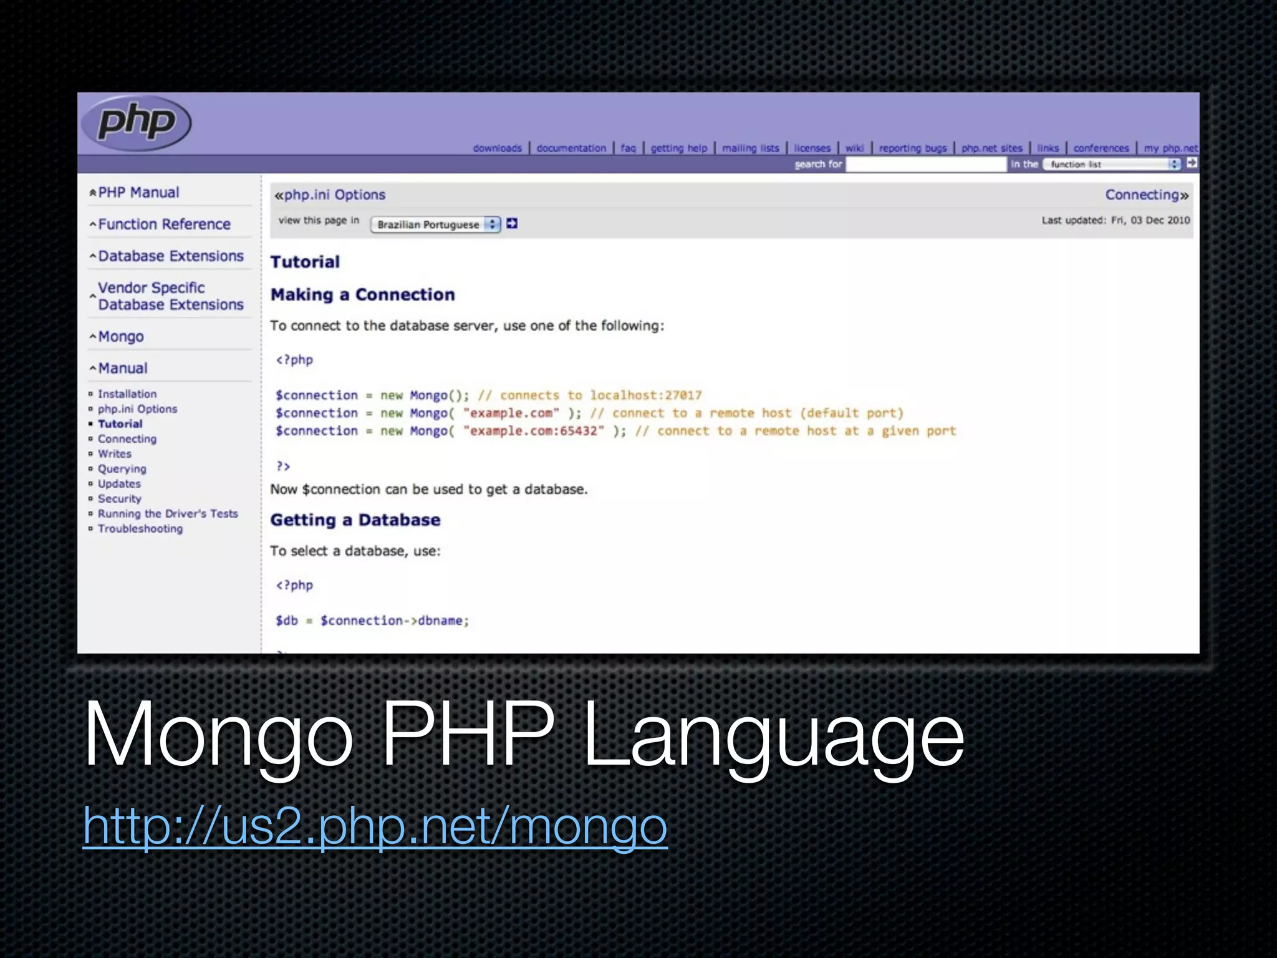Open the faq menu link

(x=628, y=148)
